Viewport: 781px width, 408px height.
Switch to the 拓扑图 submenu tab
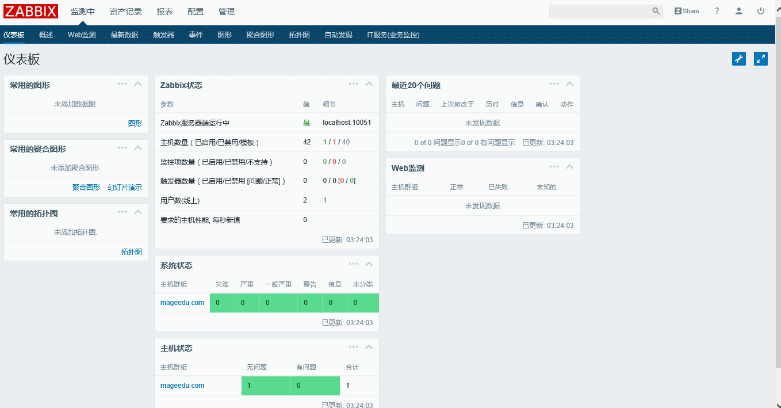click(x=300, y=35)
